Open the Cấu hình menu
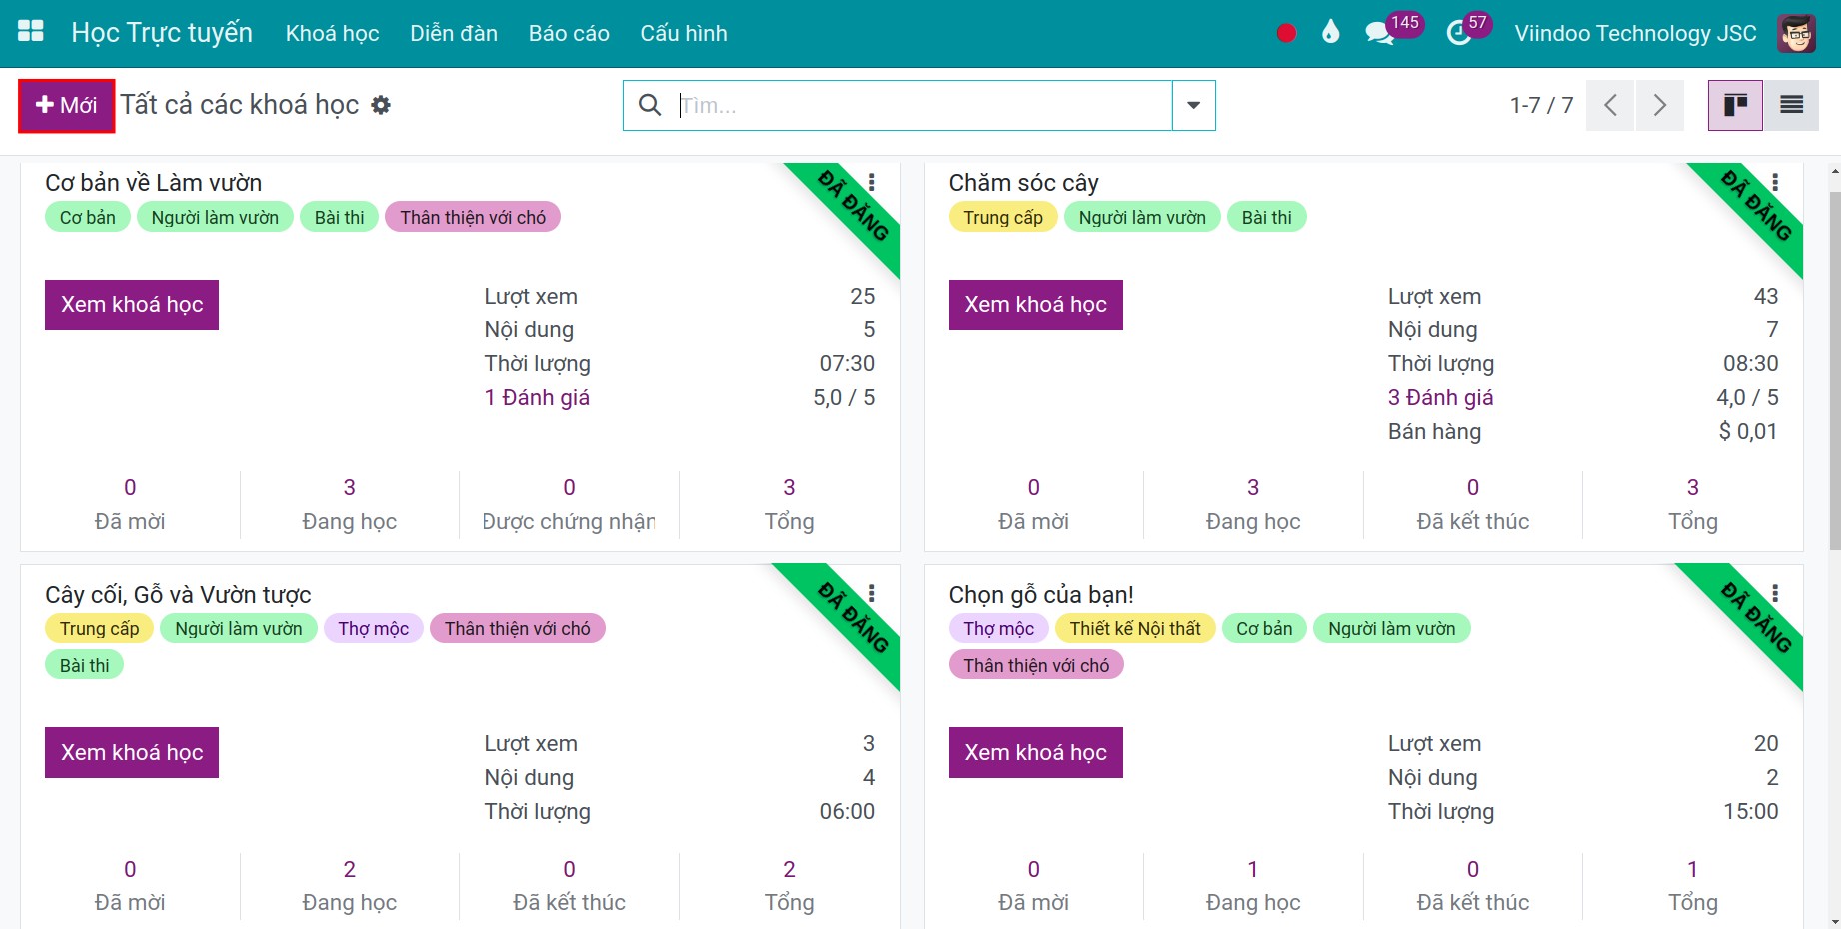This screenshot has height=929, width=1841. click(684, 33)
